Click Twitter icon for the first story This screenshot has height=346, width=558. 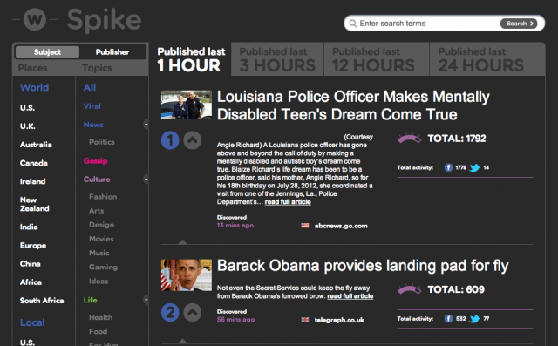(474, 167)
